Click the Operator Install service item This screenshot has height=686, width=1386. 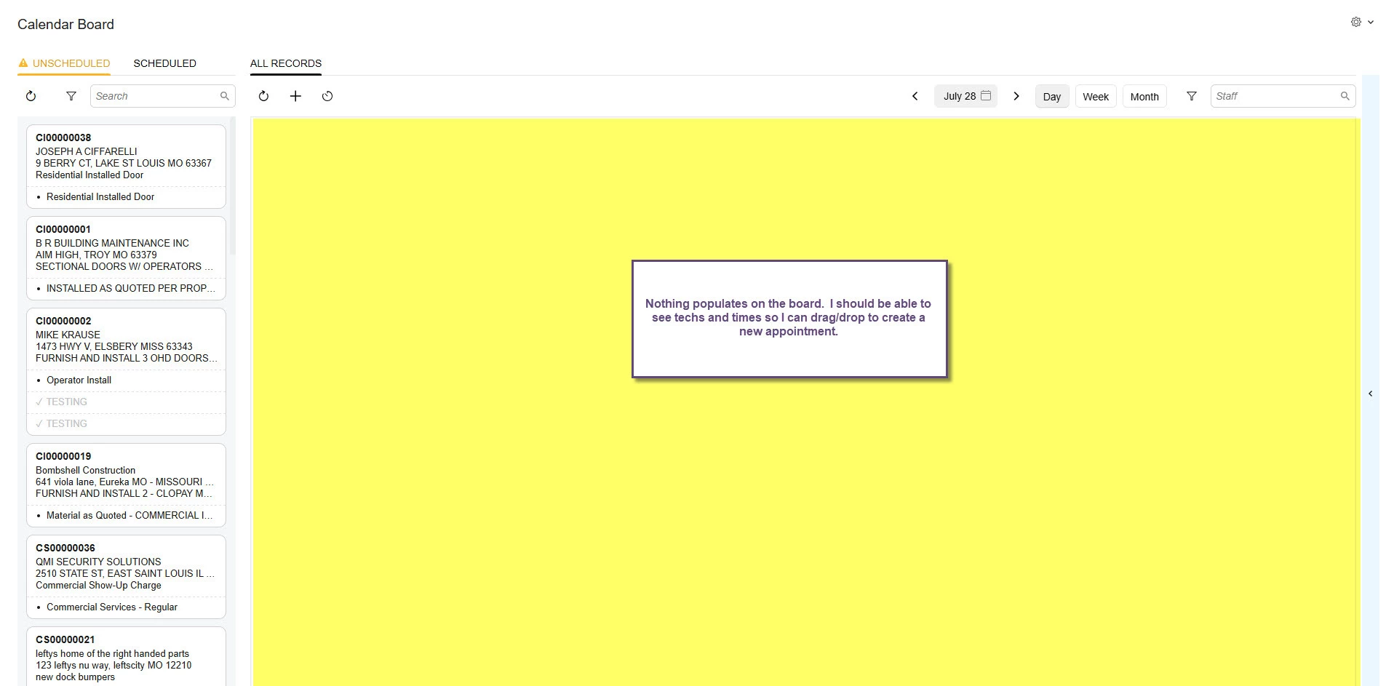pos(79,380)
